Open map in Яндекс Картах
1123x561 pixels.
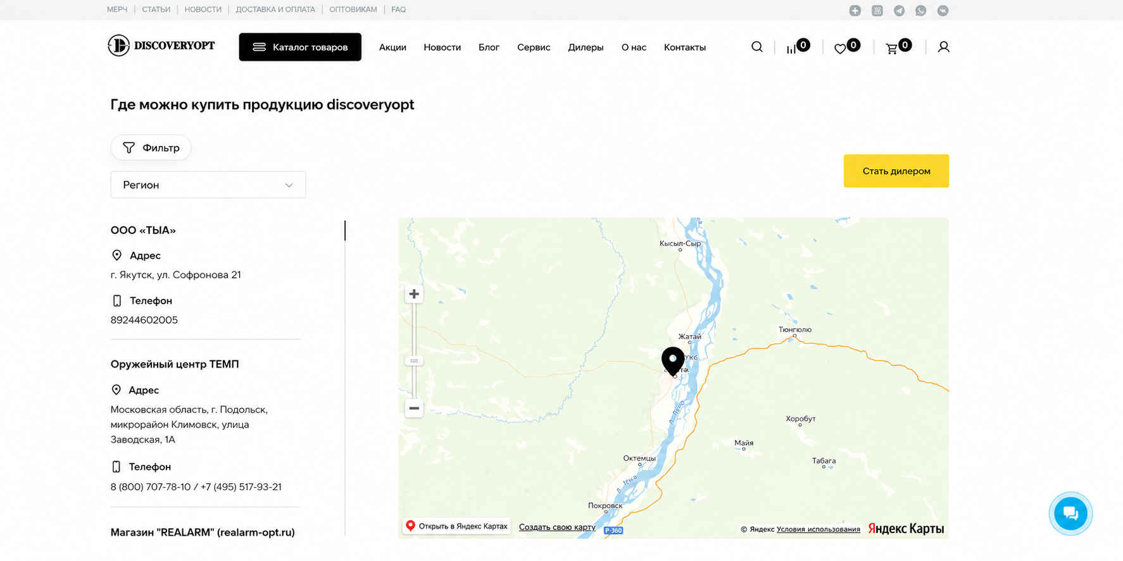pyautogui.click(x=456, y=526)
